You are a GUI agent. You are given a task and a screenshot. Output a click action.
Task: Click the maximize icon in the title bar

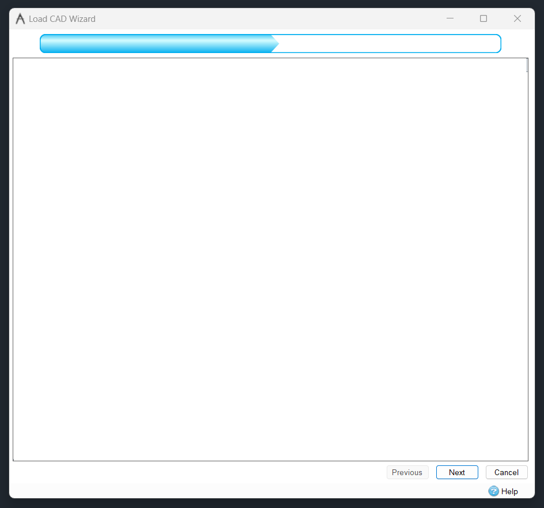pos(483,18)
